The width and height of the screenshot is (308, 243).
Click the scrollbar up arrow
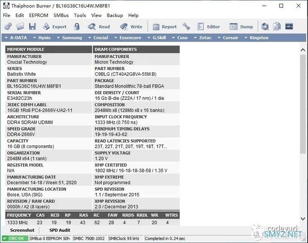click(303, 50)
